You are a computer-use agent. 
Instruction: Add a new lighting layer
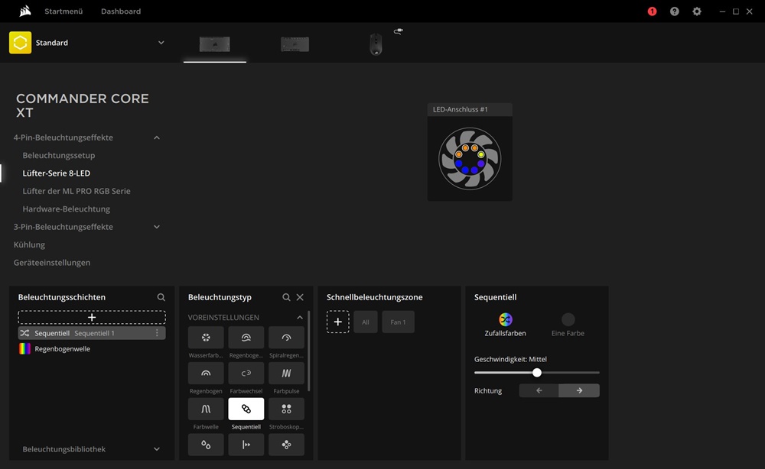click(92, 318)
